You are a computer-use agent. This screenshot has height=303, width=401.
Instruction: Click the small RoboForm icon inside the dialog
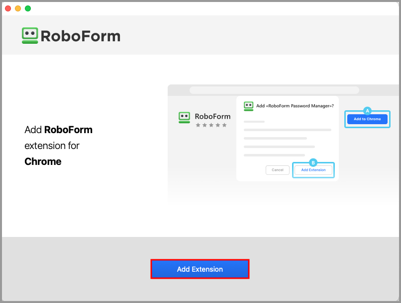249,105
